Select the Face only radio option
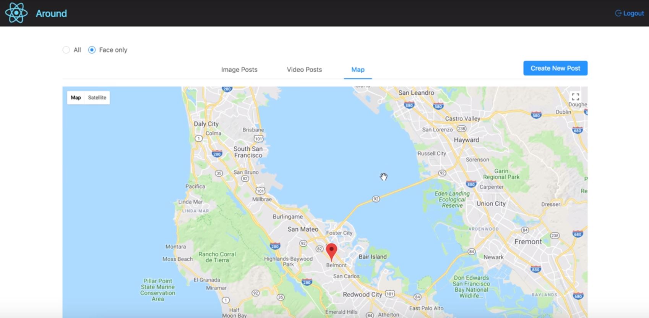This screenshot has width=649, height=318. pos(108,50)
